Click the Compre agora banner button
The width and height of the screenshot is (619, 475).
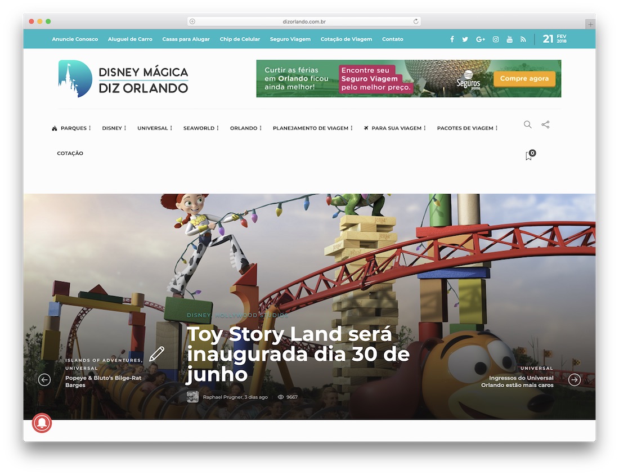click(x=524, y=79)
